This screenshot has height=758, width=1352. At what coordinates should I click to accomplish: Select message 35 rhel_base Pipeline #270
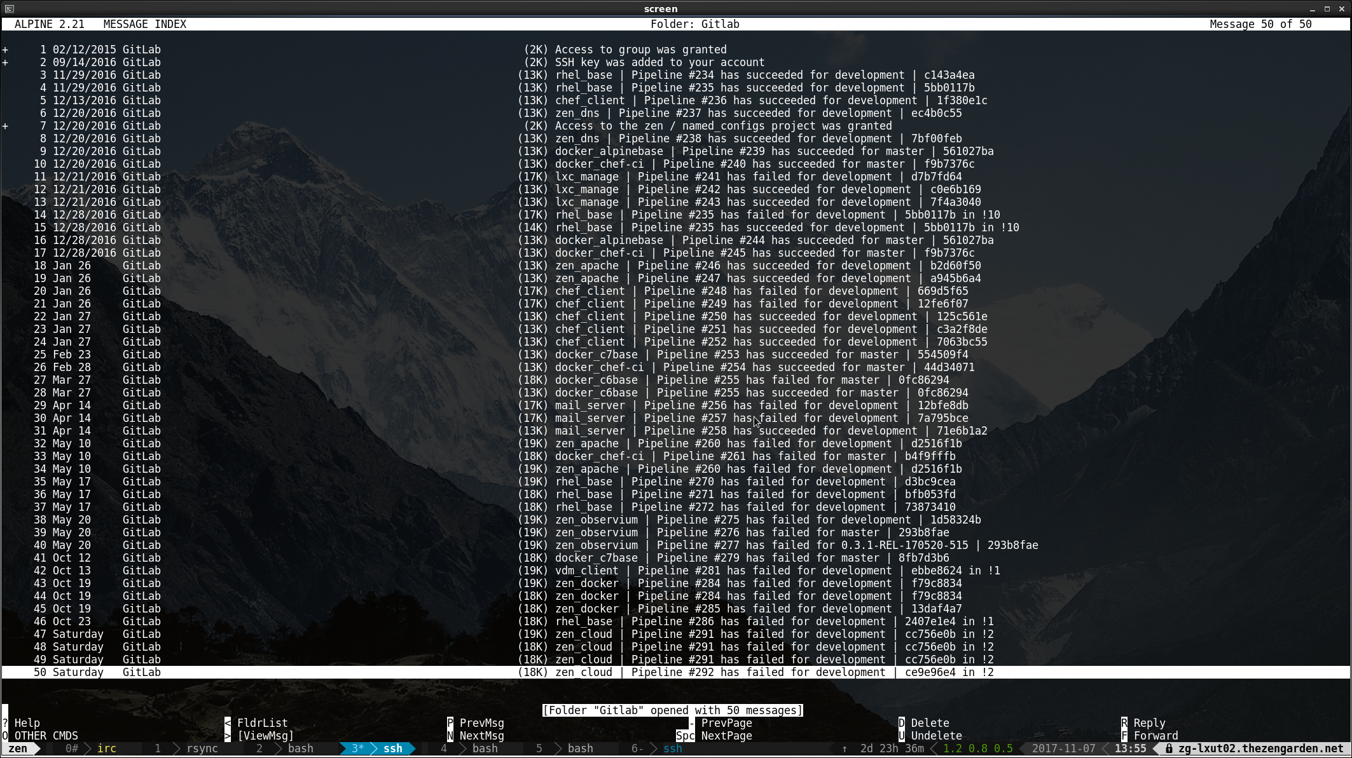click(x=676, y=482)
